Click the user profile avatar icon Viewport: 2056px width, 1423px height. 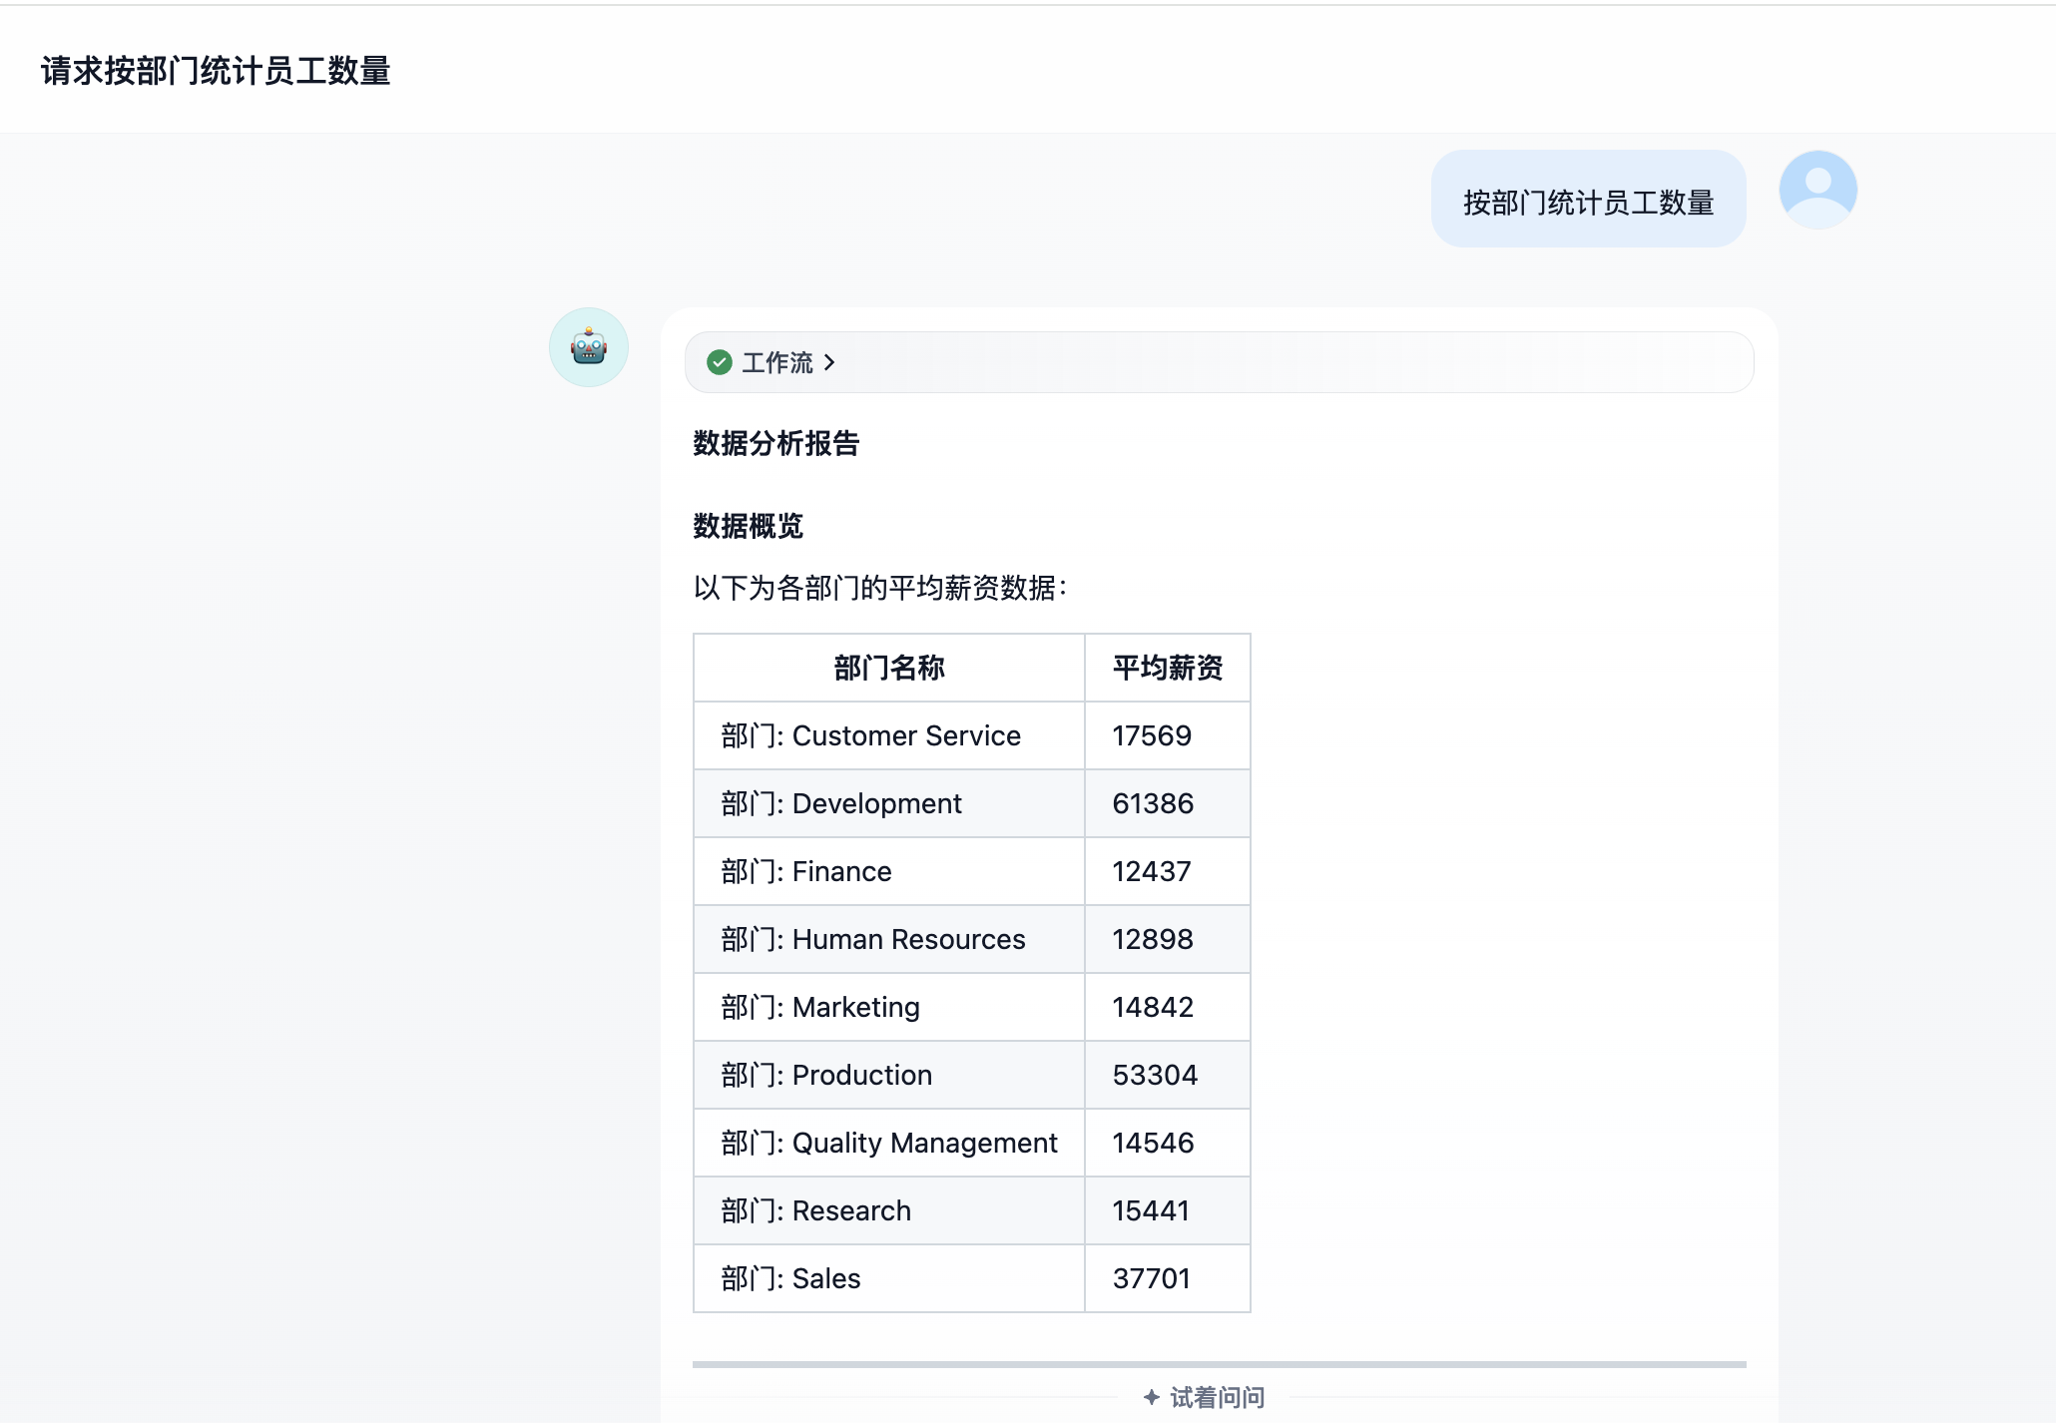[1817, 190]
